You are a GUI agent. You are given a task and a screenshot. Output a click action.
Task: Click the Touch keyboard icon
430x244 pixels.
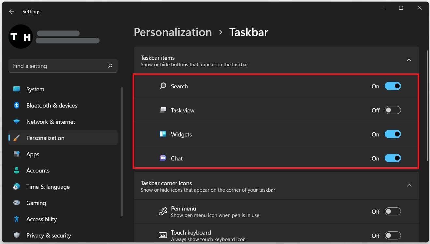(x=163, y=236)
